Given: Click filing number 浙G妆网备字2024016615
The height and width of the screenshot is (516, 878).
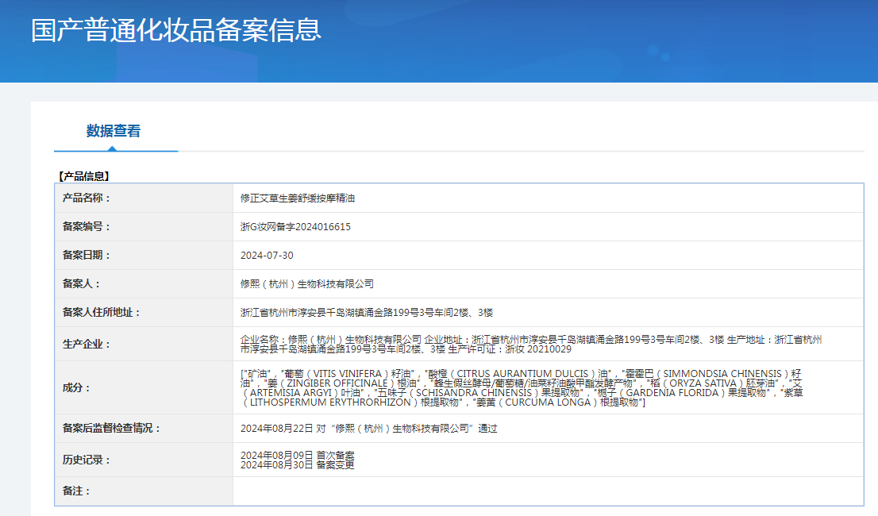Looking at the screenshot, I should [295, 227].
